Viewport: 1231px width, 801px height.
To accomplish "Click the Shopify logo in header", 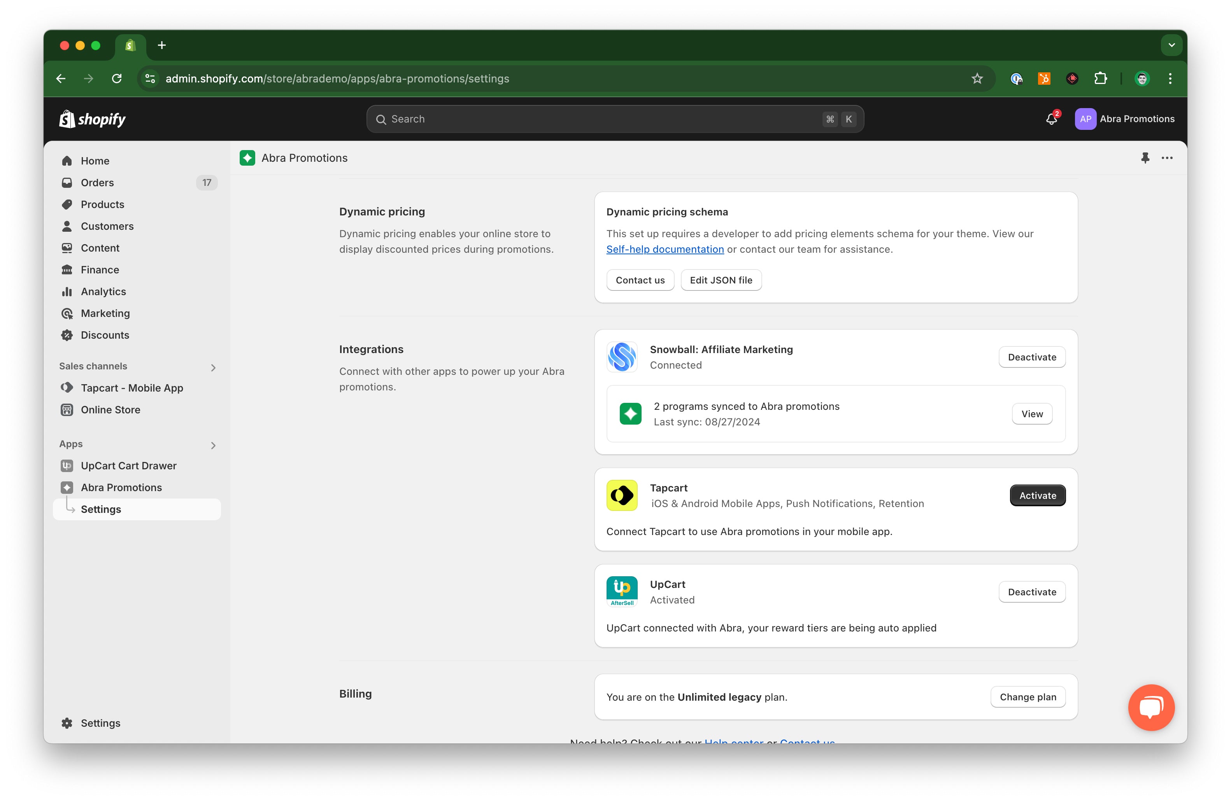I will pos(93,119).
